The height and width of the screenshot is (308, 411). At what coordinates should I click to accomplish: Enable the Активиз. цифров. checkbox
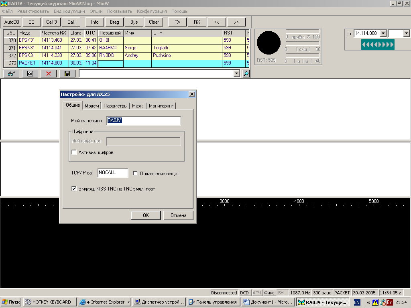point(74,152)
